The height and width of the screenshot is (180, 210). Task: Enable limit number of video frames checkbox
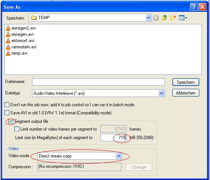point(17,129)
